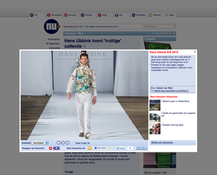Viewport: 217px width, 175px height.
Task: Click the E-mail share button
Action: click(142, 148)
